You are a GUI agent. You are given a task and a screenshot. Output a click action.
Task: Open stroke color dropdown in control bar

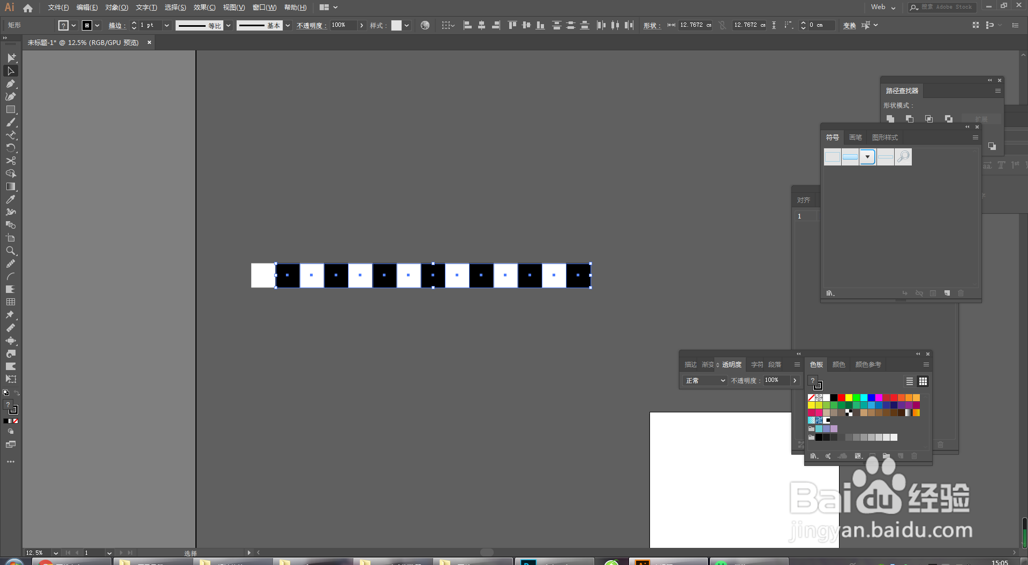(x=97, y=25)
